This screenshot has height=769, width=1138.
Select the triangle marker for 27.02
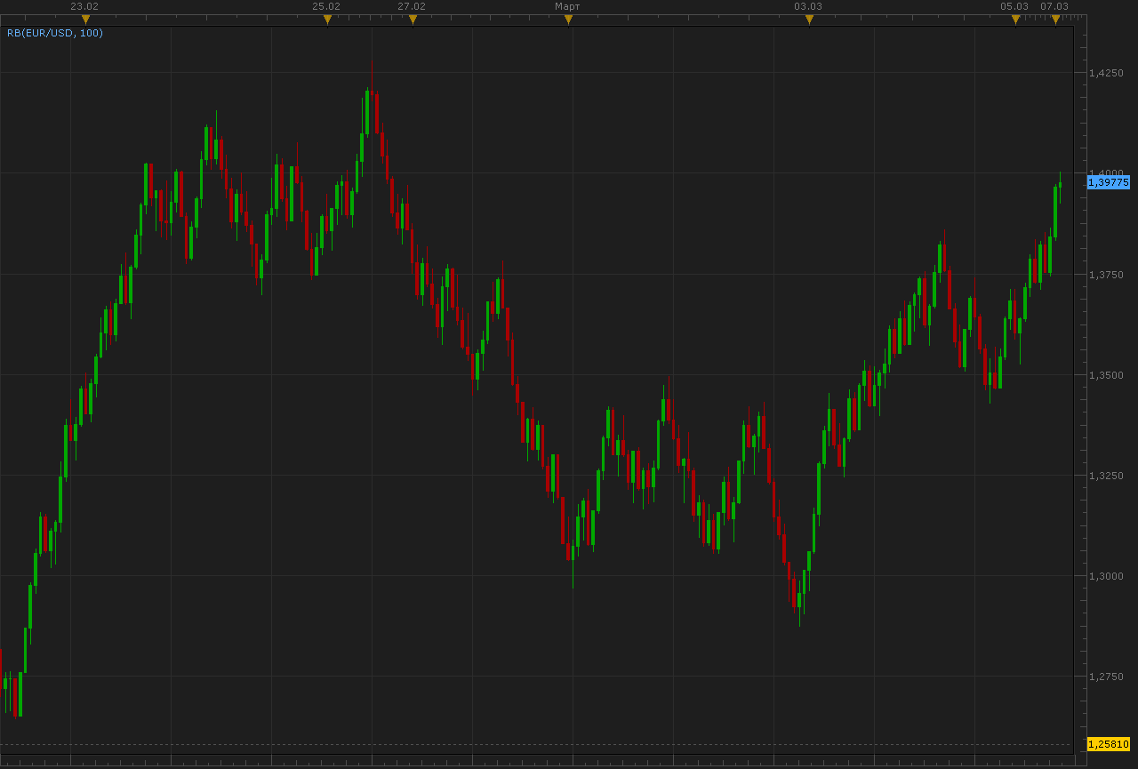click(413, 20)
